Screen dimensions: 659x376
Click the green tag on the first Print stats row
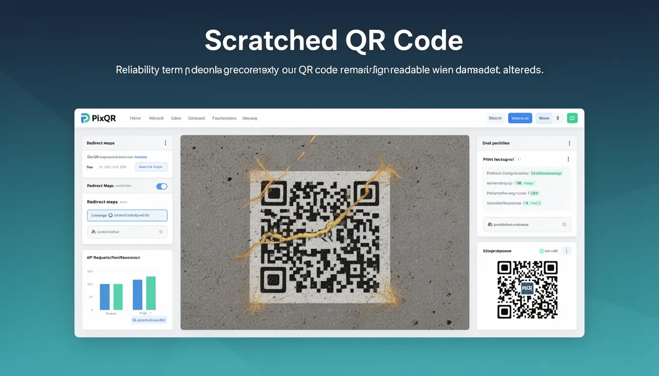[x=546, y=173]
